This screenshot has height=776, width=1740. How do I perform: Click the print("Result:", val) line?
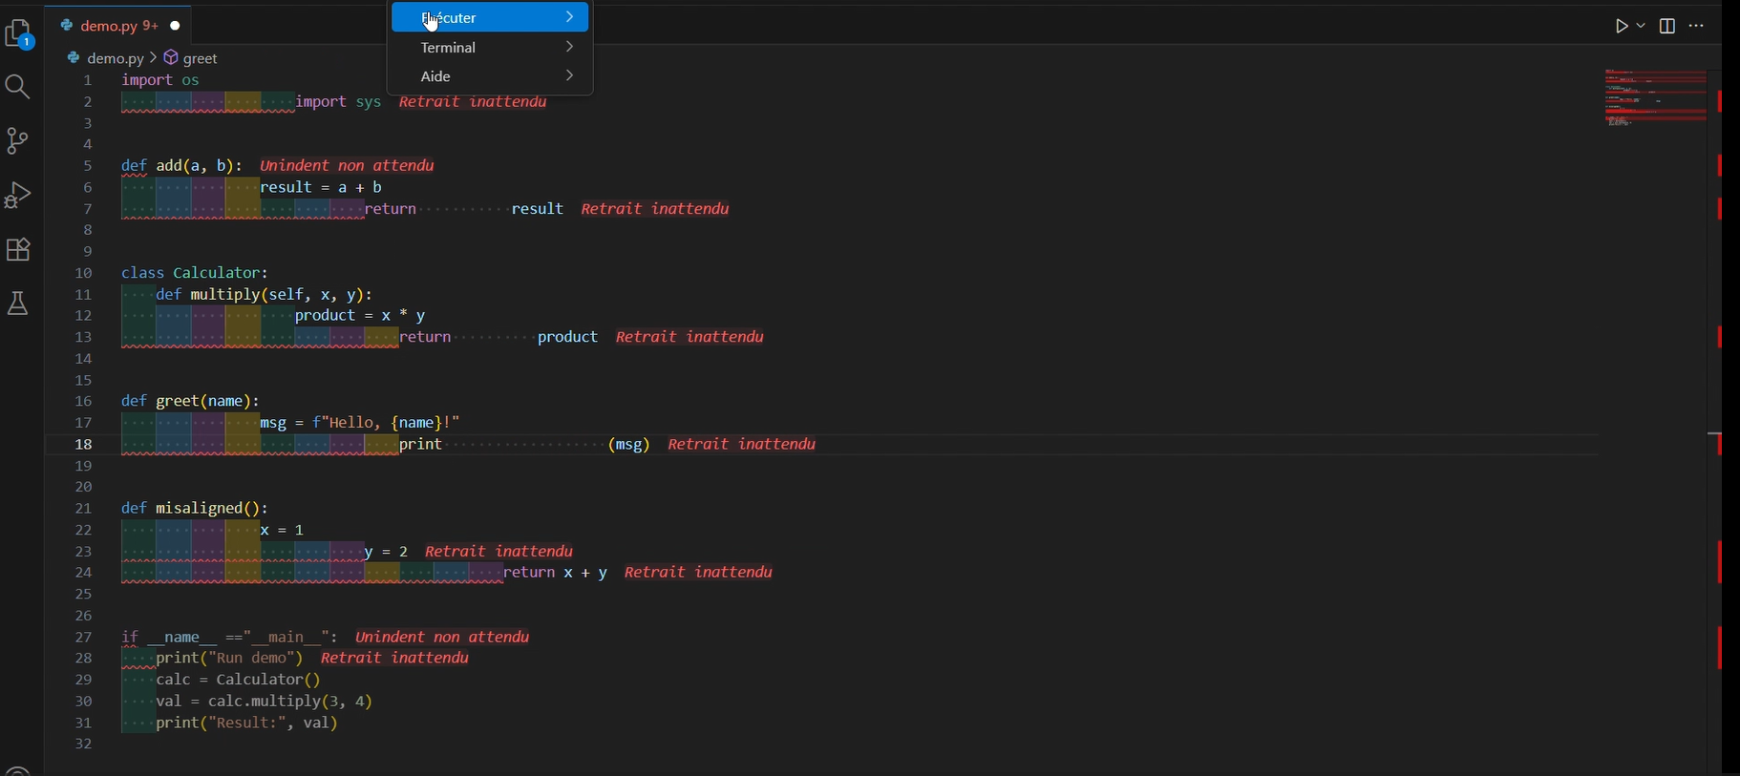click(247, 724)
